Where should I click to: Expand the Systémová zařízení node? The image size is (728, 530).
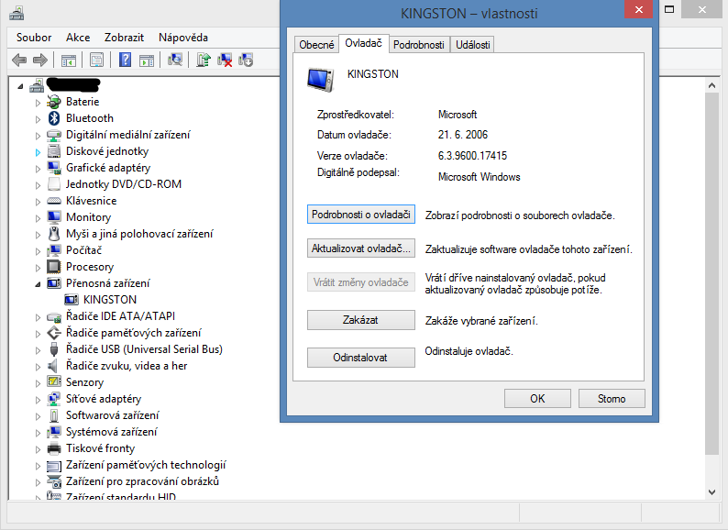coord(38,433)
